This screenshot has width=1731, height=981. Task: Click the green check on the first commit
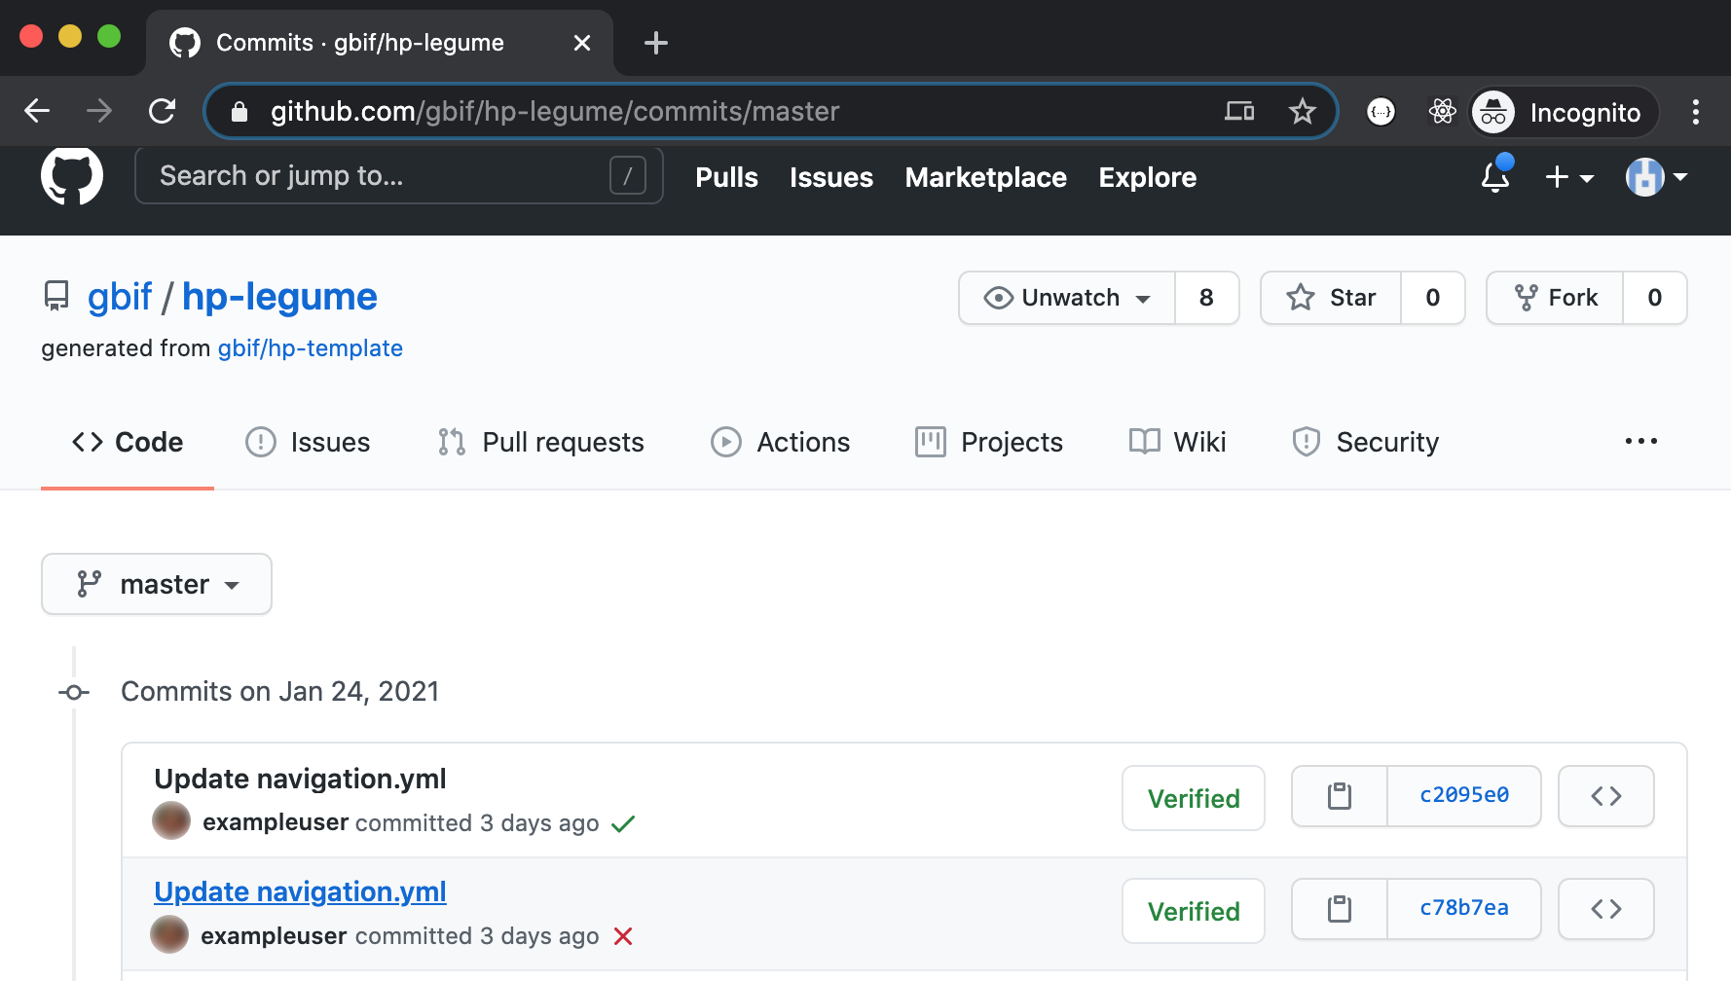[x=624, y=822]
